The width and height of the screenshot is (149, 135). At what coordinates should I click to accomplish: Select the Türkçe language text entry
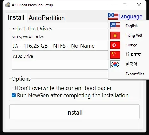click(x=131, y=45)
